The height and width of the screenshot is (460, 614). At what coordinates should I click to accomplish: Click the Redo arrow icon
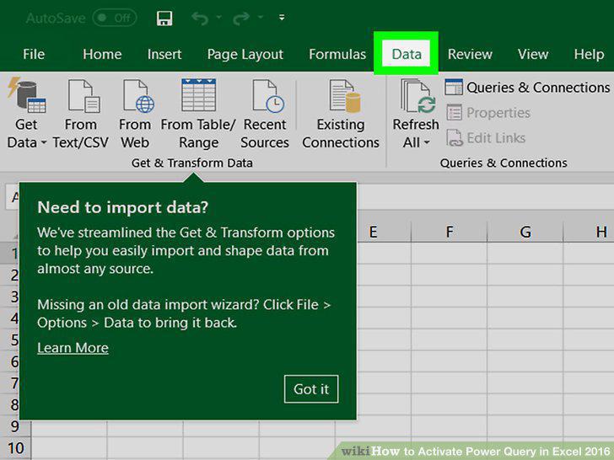[x=241, y=18]
